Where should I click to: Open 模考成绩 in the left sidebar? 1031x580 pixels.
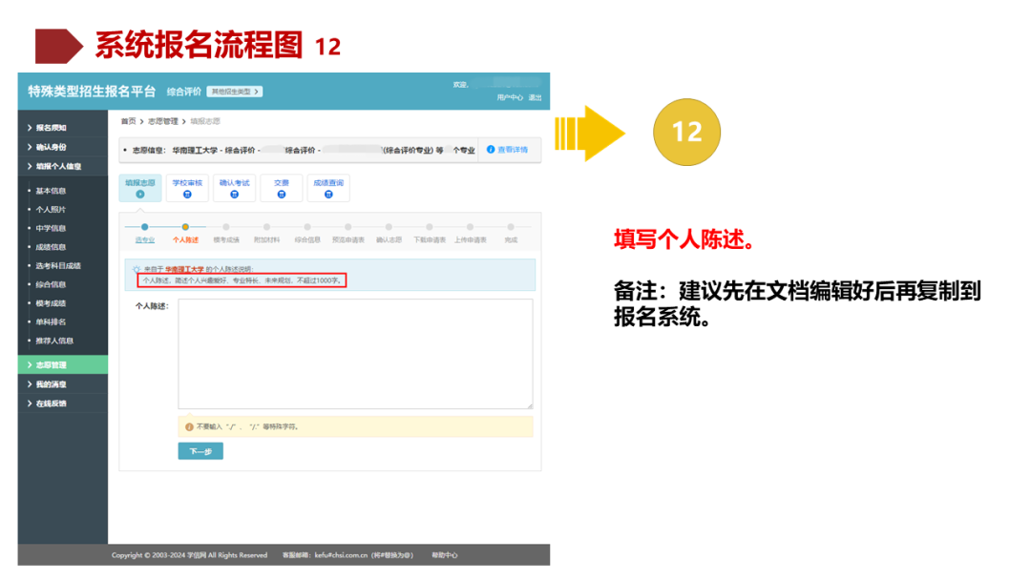[x=51, y=303]
